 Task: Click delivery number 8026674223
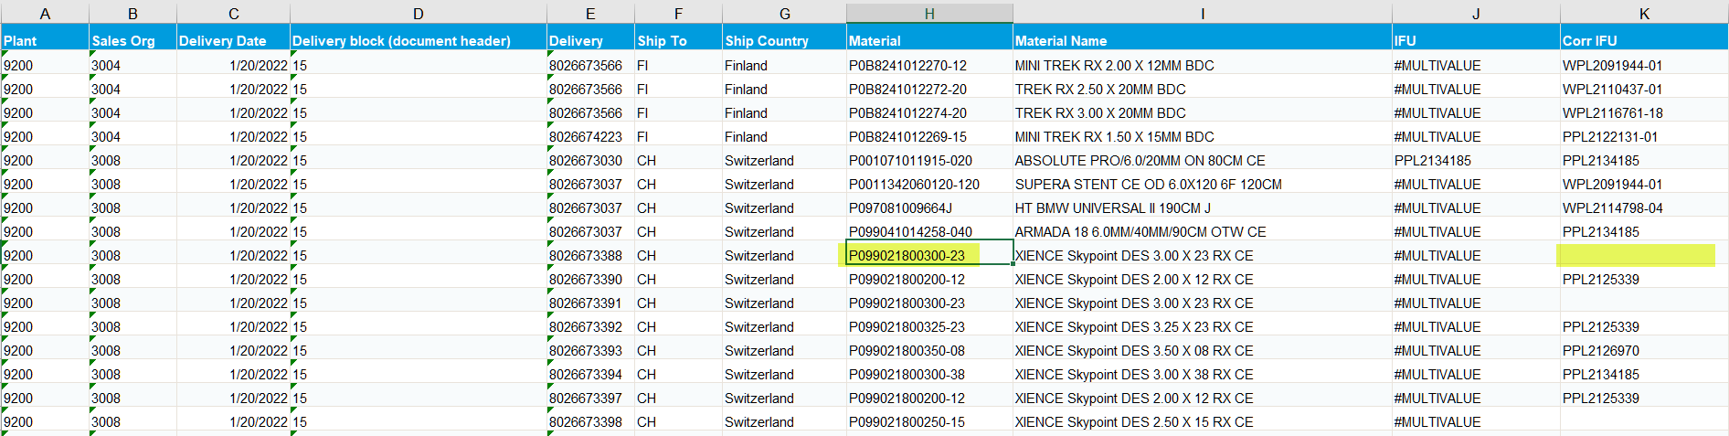point(589,136)
